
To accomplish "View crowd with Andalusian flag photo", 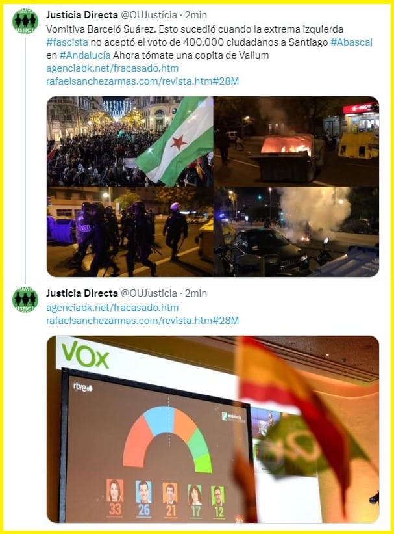I will pos(130,141).
